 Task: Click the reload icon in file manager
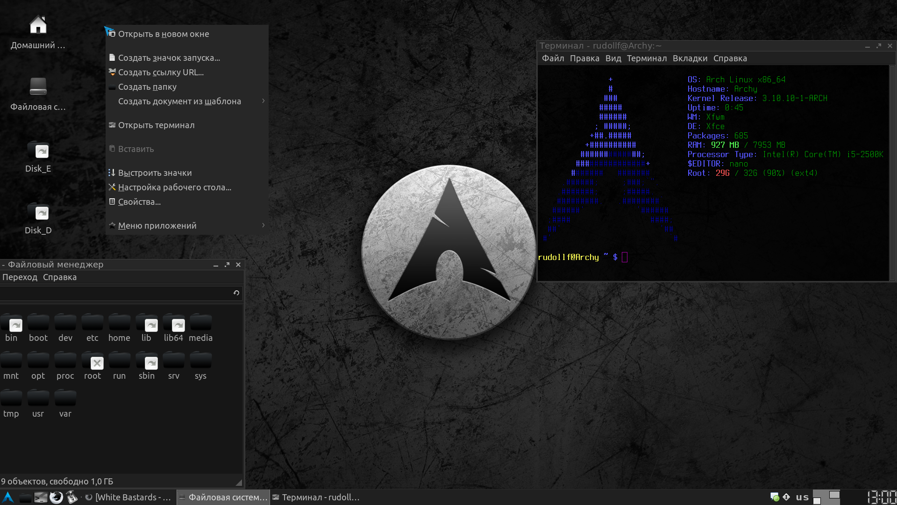pyautogui.click(x=236, y=293)
